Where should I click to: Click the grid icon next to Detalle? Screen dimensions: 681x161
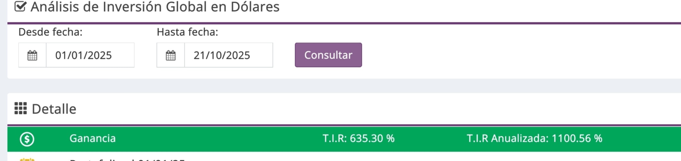[21, 109]
